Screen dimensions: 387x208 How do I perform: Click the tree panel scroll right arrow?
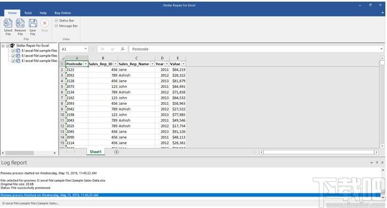click(x=54, y=153)
